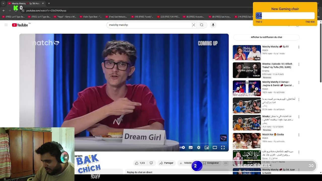Click the channel watermark on the video
The image size is (322, 181).
[x=223, y=138]
